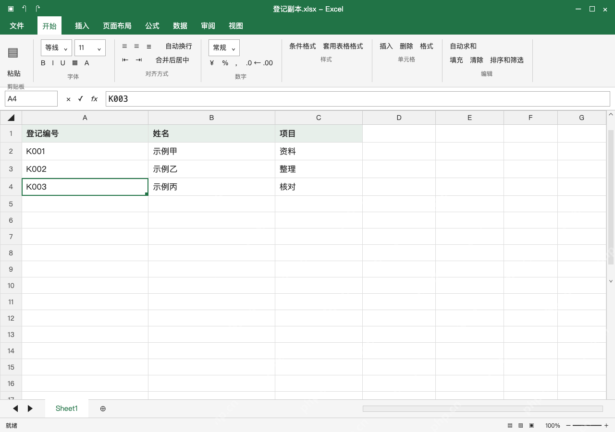This screenshot has height=432, width=615.
Task: Toggle Italic formatting
Action: [x=53, y=63]
